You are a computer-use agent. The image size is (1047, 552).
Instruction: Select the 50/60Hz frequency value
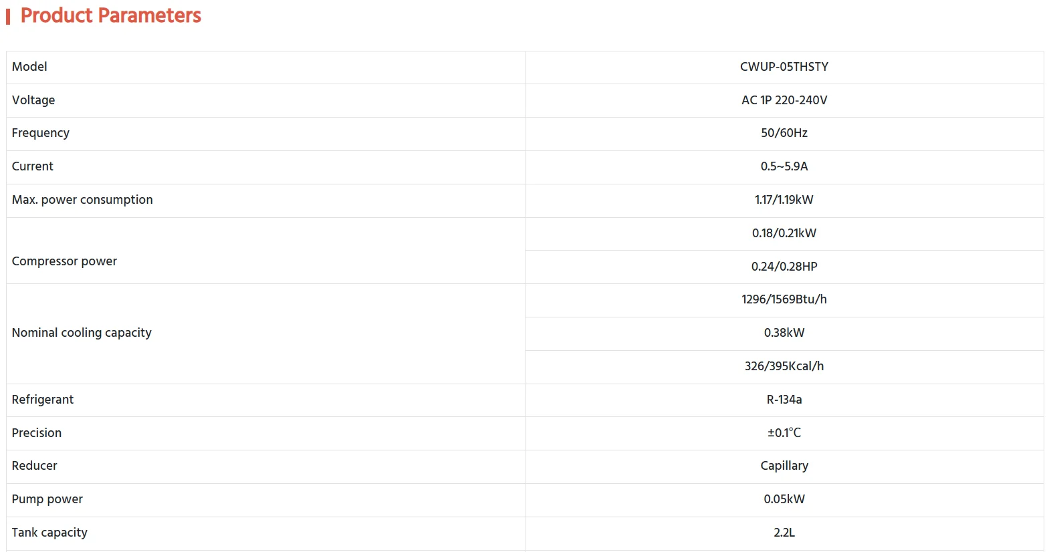[x=784, y=133]
